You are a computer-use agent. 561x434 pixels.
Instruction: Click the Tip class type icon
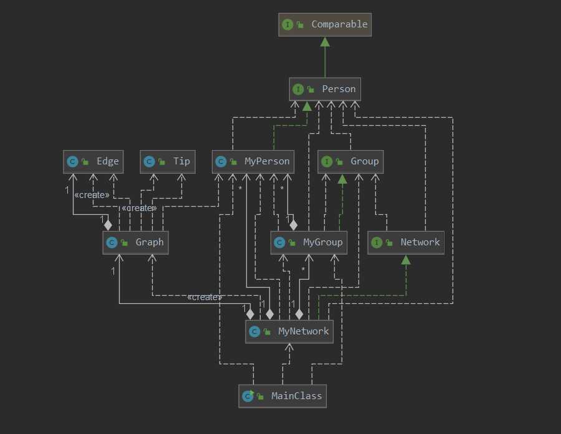(149, 162)
